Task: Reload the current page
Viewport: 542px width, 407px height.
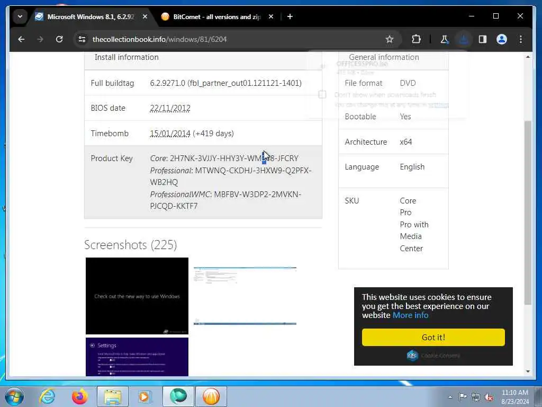Action: [x=59, y=39]
